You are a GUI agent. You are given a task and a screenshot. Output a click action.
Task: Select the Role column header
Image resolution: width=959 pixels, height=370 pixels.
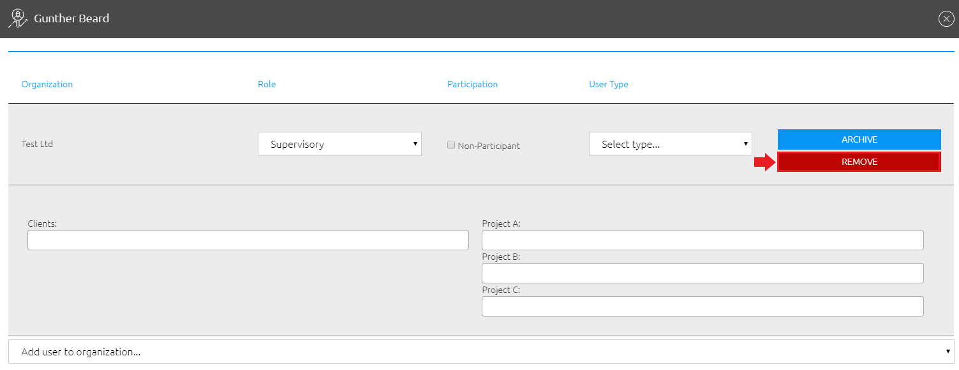[x=267, y=84]
